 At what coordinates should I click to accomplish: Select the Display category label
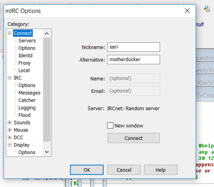coord(21,145)
